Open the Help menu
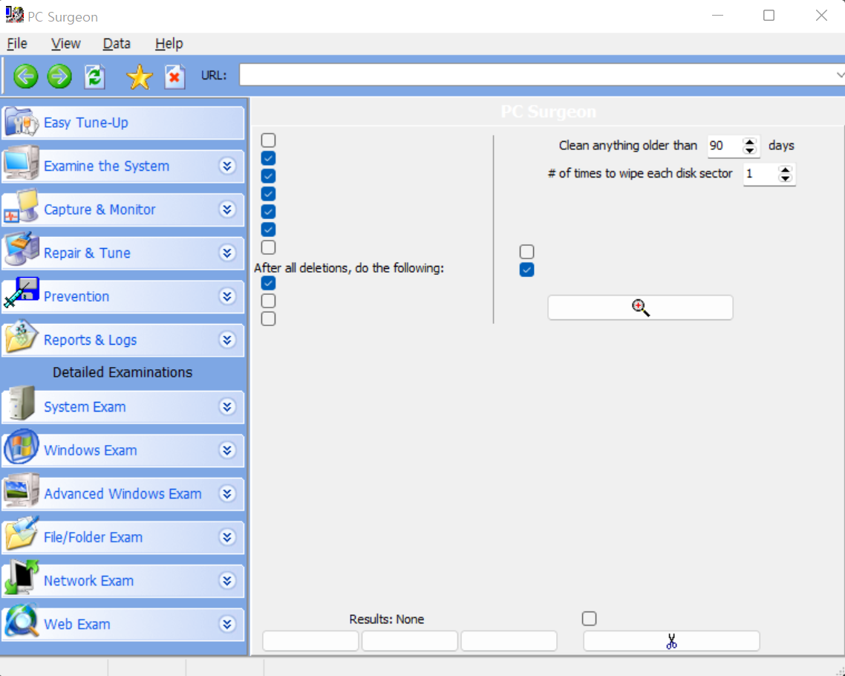This screenshot has height=676, width=845. coord(169,44)
